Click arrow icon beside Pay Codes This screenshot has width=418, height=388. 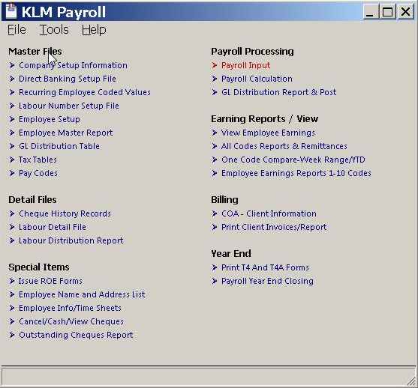click(12, 173)
